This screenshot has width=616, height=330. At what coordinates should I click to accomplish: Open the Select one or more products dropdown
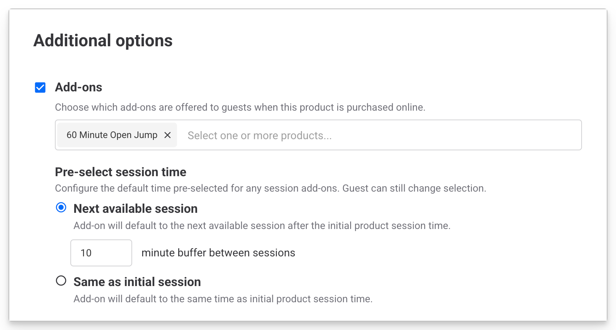coord(260,135)
